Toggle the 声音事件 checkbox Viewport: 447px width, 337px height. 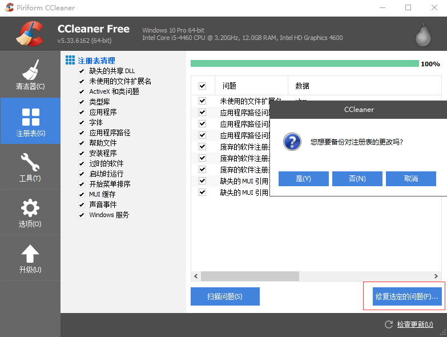click(82, 204)
